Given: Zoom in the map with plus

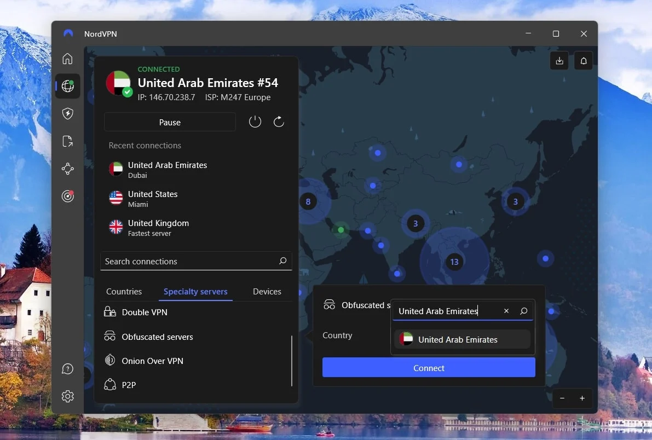Looking at the screenshot, I should click(582, 398).
